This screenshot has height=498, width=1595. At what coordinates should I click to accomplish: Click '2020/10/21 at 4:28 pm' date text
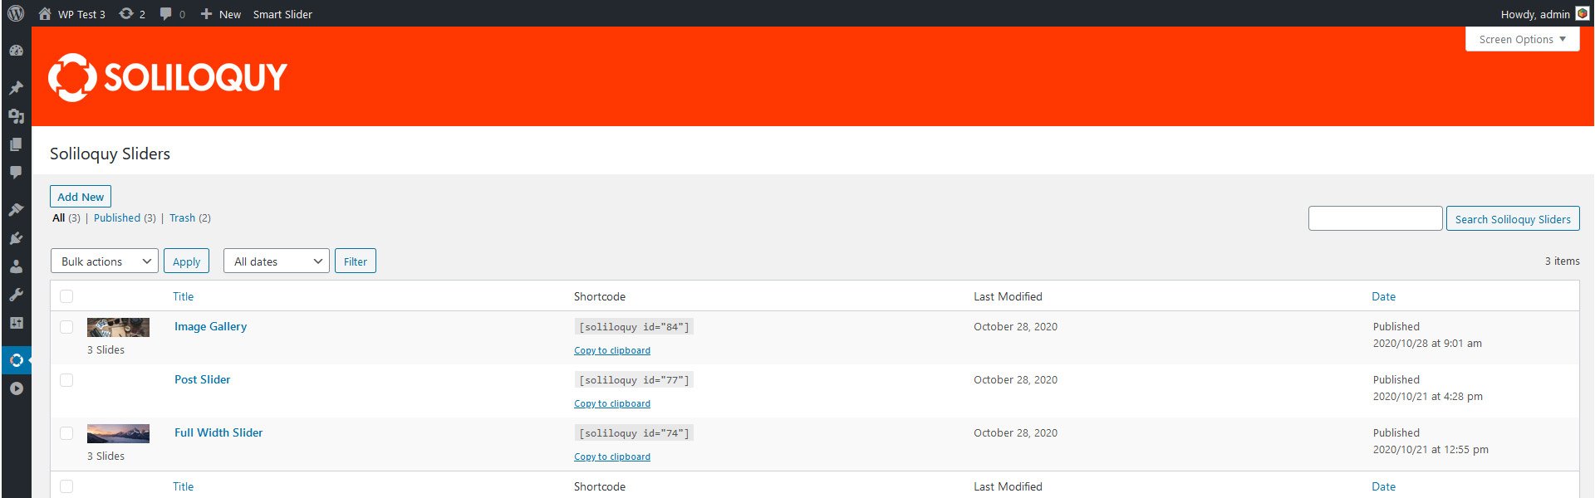tap(1427, 396)
